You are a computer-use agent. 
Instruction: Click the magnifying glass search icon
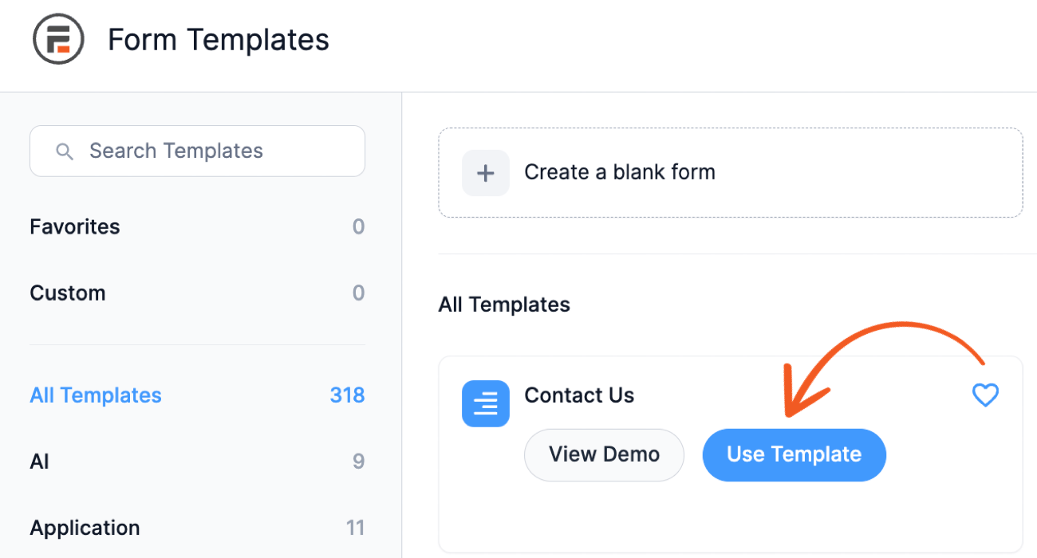coord(65,151)
